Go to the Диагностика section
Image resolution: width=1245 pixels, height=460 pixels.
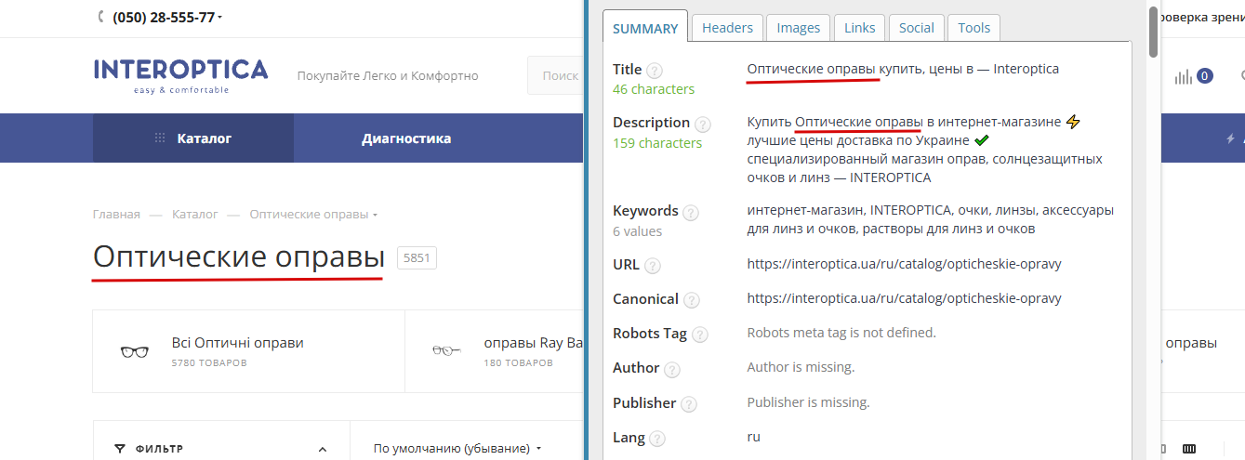coord(406,138)
